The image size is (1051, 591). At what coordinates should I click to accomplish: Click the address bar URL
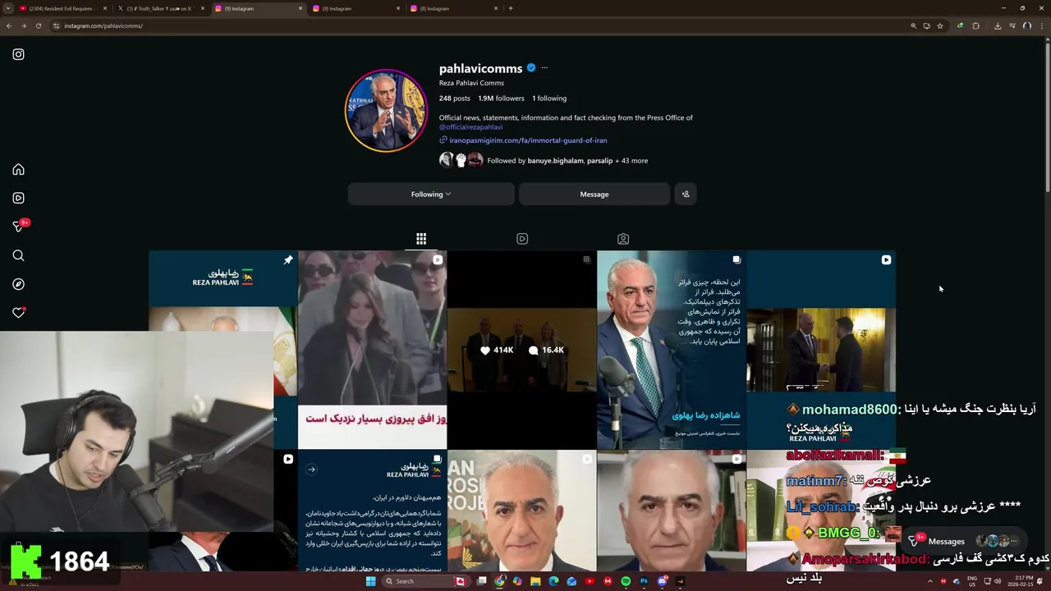103,25
